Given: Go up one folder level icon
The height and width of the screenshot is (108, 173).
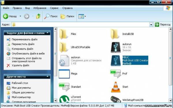Looking at the screenshot, I should (38, 16).
